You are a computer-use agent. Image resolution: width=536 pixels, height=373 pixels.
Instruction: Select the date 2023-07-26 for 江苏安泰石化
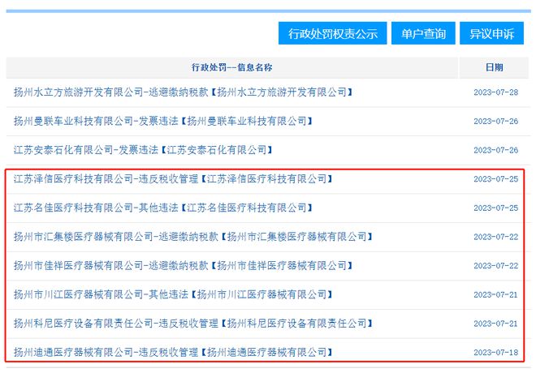(495, 150)
